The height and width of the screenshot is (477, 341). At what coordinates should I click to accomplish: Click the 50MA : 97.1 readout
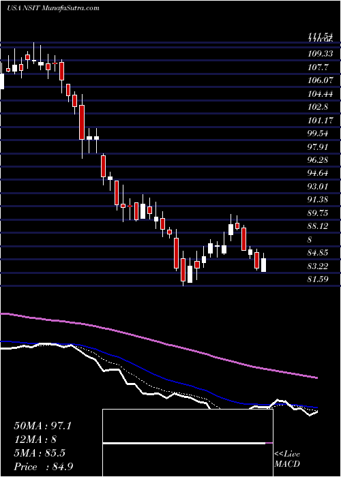42,426
